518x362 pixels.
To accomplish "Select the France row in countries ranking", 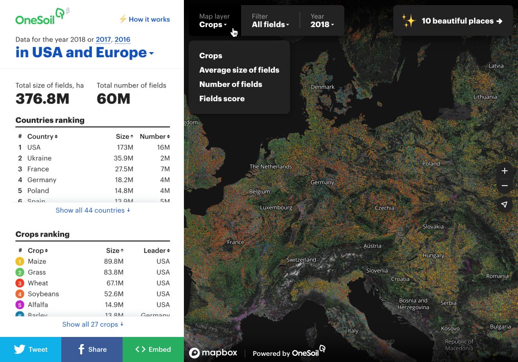I will click(x=93, y=169).
